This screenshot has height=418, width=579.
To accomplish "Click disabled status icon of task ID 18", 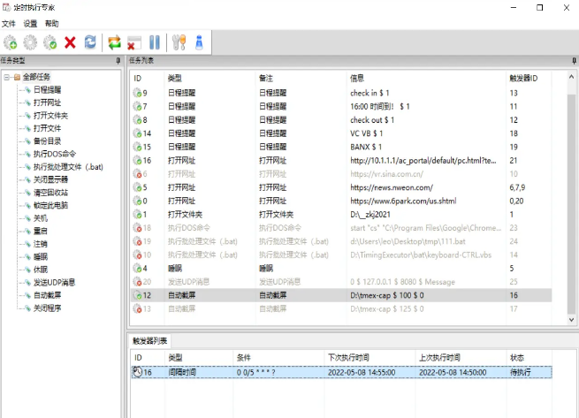I will point(136,227).
